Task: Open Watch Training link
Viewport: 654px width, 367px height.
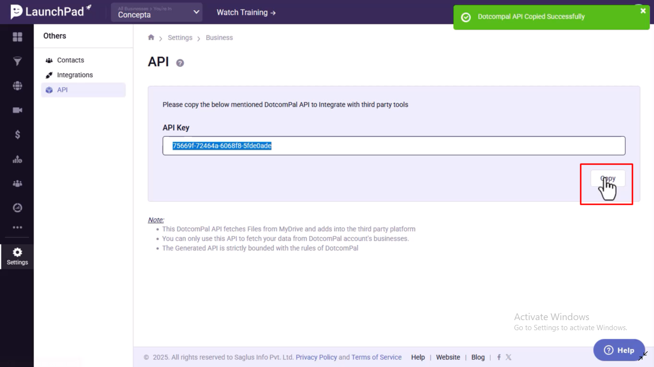Action: pos(246,12)
